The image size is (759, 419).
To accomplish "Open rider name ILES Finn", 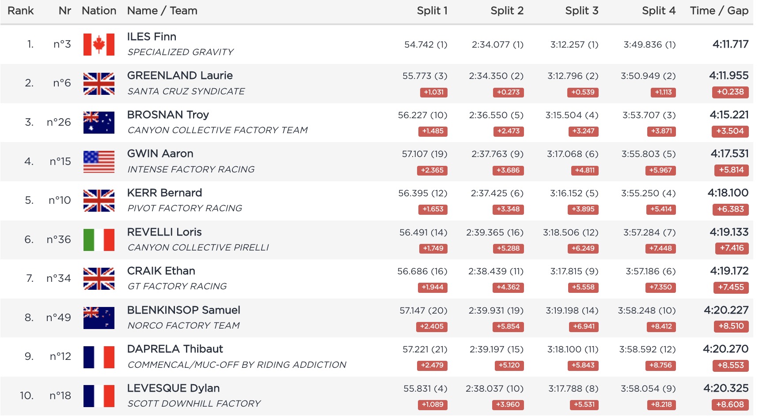I will pos(152,37).
